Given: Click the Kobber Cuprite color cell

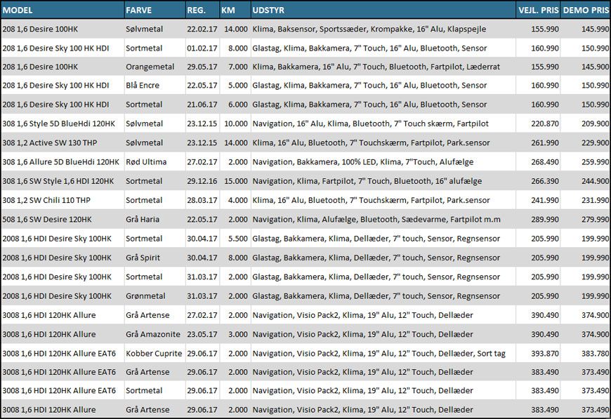Looking at the screenshot, I should (153, 353).
